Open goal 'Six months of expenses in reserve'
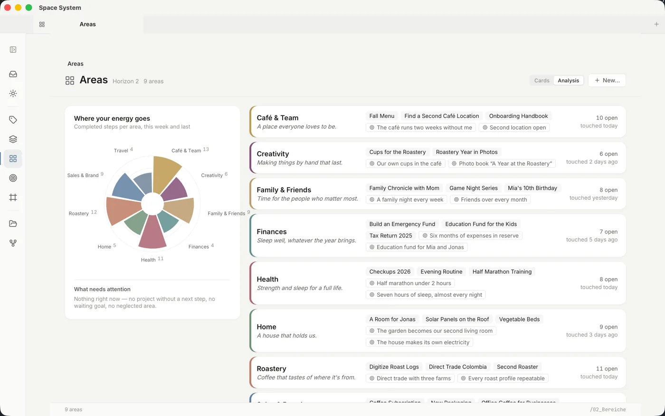The height and width of the screenshot is (416, 665). coord(470,236)
